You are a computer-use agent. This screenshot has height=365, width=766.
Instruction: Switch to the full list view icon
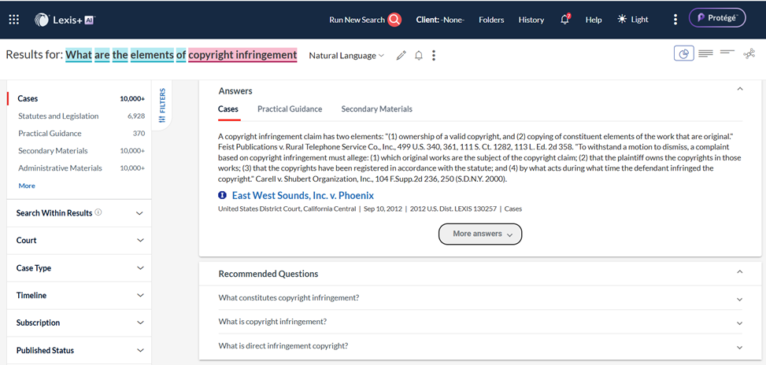pyautogui.click(x=705, y=53)
